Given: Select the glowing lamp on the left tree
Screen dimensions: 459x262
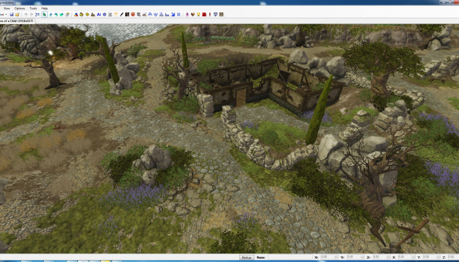Looking at the screenshot, I should (50, 53).
